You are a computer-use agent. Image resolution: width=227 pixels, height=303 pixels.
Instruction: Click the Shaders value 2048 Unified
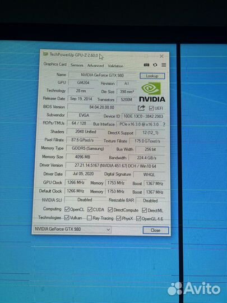click(86, 132)
